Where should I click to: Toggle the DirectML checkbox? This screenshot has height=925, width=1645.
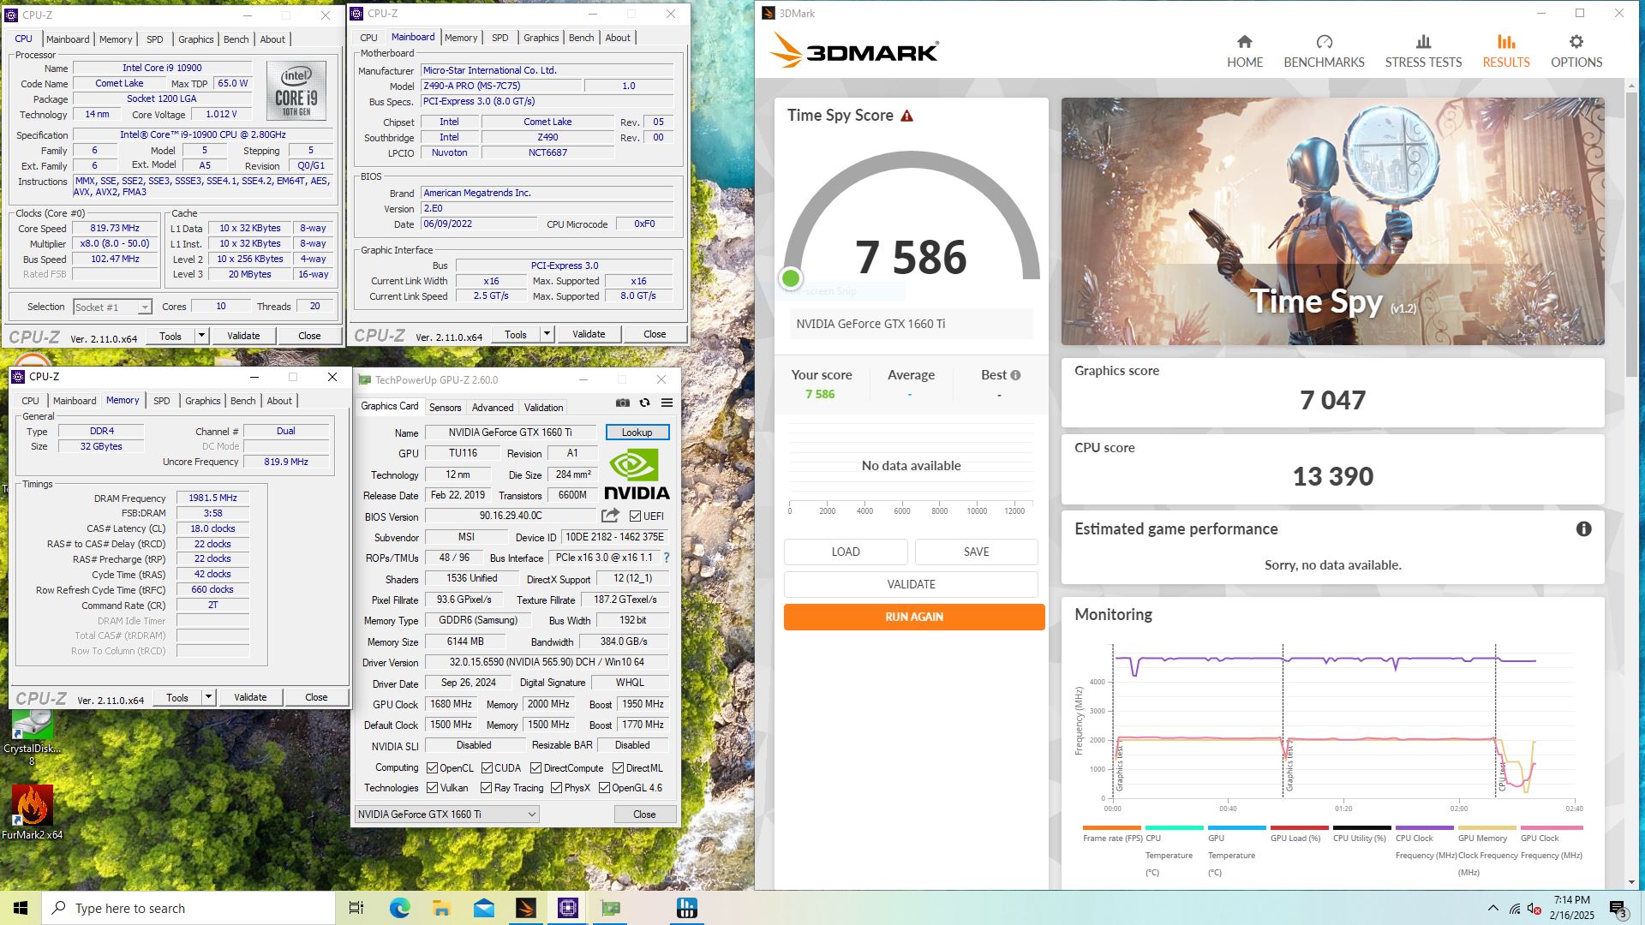(x=618, y=768)
